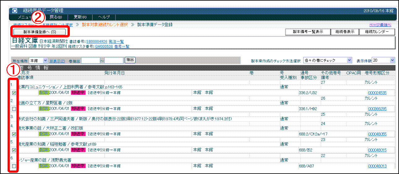The image size is (399, 174).
Task: Click the 製本準備登録へ (S) button
Action: [x=39, y=32]
